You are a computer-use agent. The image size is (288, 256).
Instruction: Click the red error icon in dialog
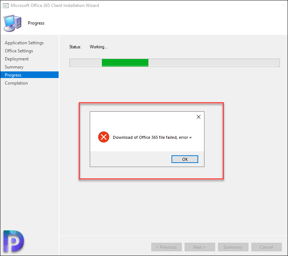[104, 137]
